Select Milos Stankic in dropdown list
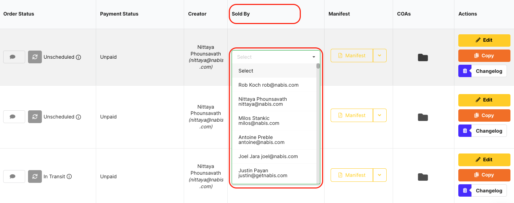This screenshot has width=514, height=203. pyautogui.click(x=259, y=121)
